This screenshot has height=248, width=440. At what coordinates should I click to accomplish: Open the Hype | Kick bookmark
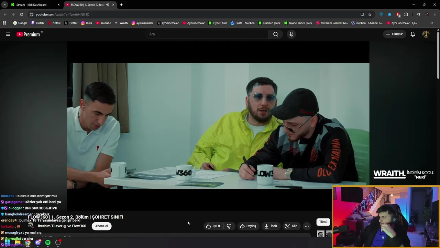(218, 23)
